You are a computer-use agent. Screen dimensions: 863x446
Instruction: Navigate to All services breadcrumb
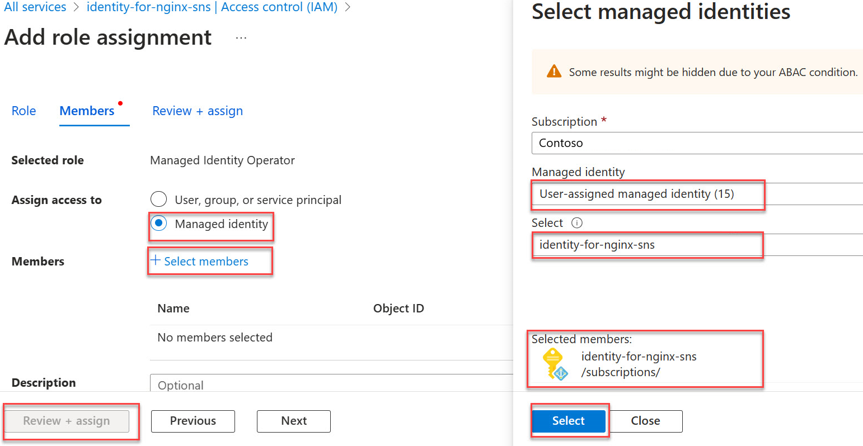click(35, 7)
